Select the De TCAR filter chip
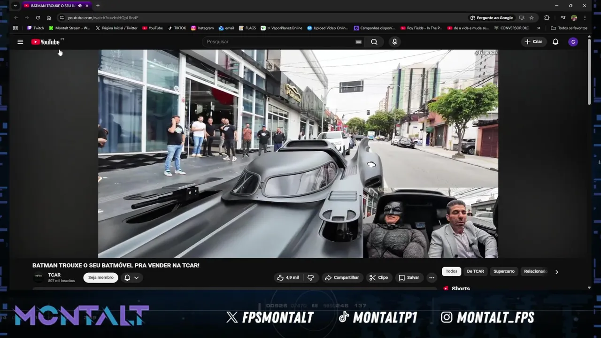Viewport: 601px width, 338px height. [x=475, y=271]
